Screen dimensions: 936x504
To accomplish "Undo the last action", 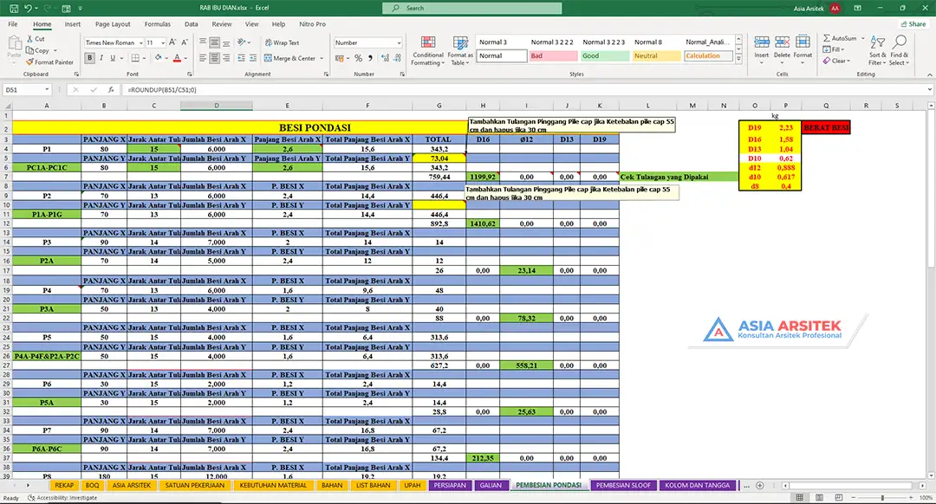I will [28, 9].
